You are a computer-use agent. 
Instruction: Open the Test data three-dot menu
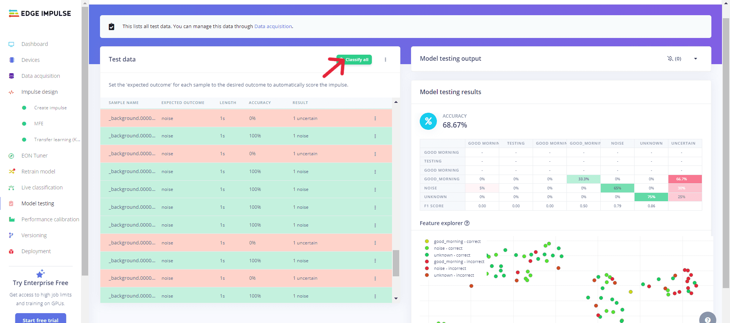[x=385, y=60]
